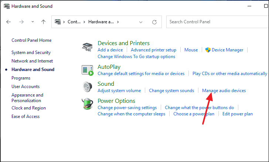This screenshot has height=162, width=269.
Task: Go to System and Security category
Action: point(31,53)
